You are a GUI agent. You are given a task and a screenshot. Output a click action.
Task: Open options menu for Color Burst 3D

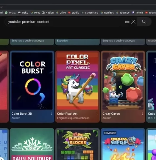52,114
